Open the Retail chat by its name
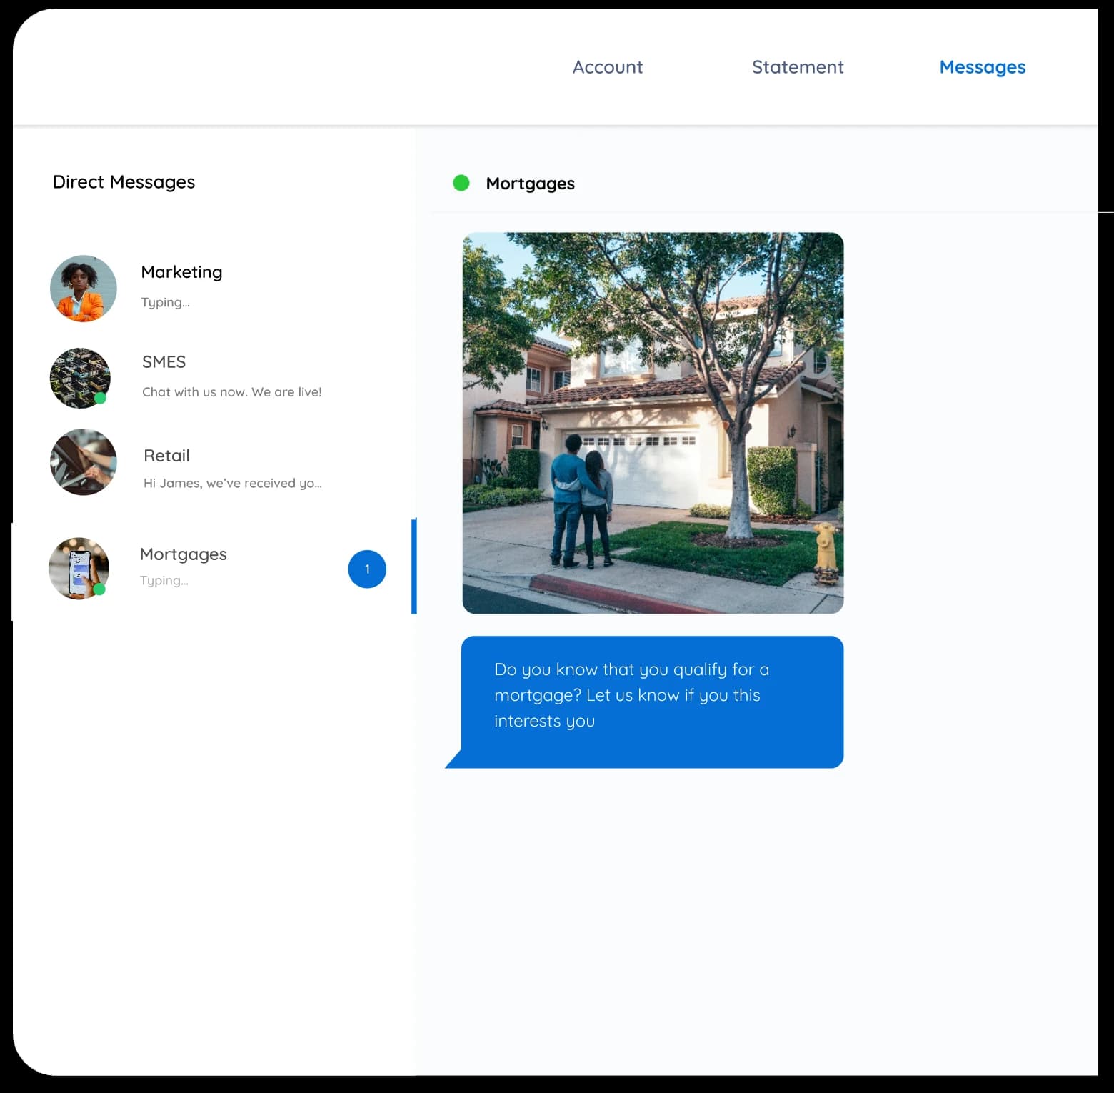The height and width of the screenshot is (1093, 1114). click(x=166, y=456)
